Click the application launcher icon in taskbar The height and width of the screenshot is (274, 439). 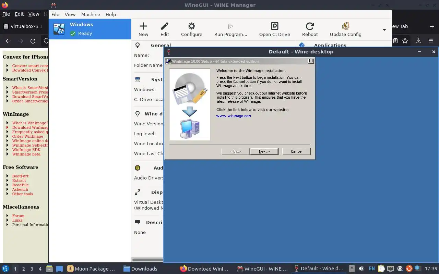(5, 269)
